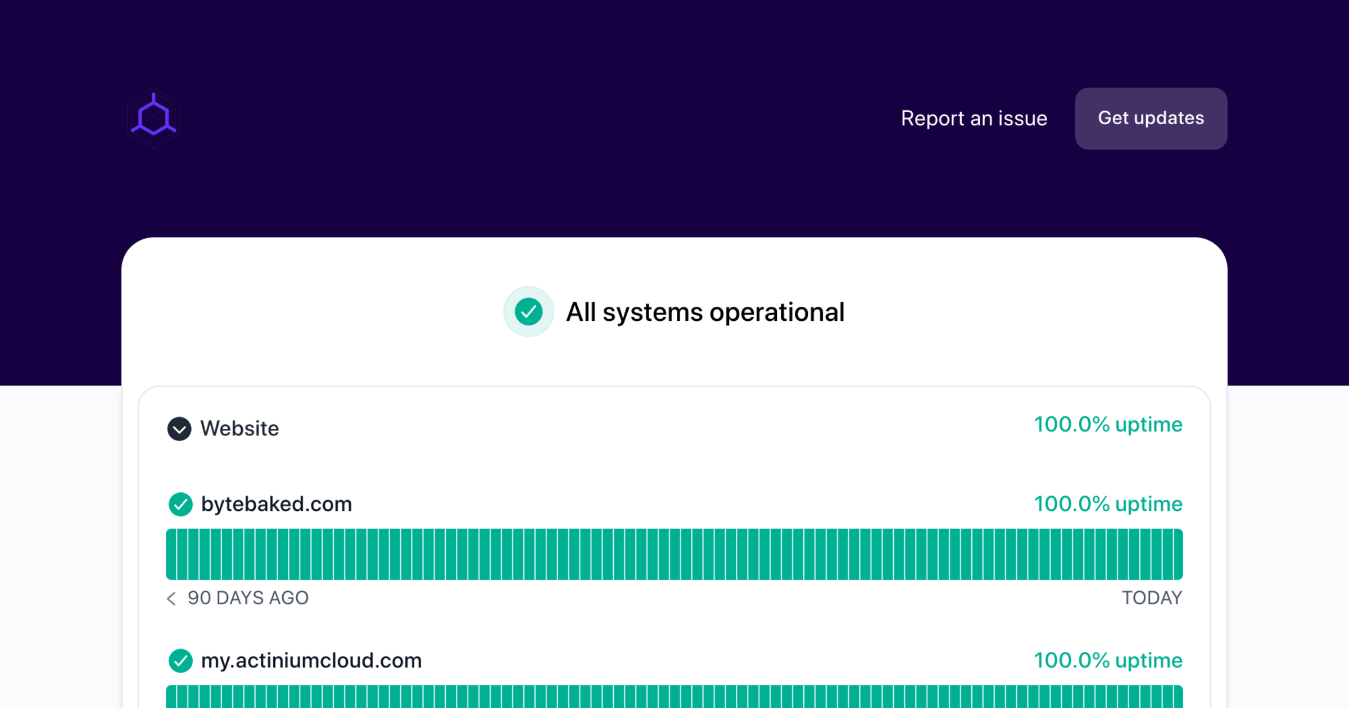
Task: Click the green check next to All systems operational
Action: (x=528, y=312)
